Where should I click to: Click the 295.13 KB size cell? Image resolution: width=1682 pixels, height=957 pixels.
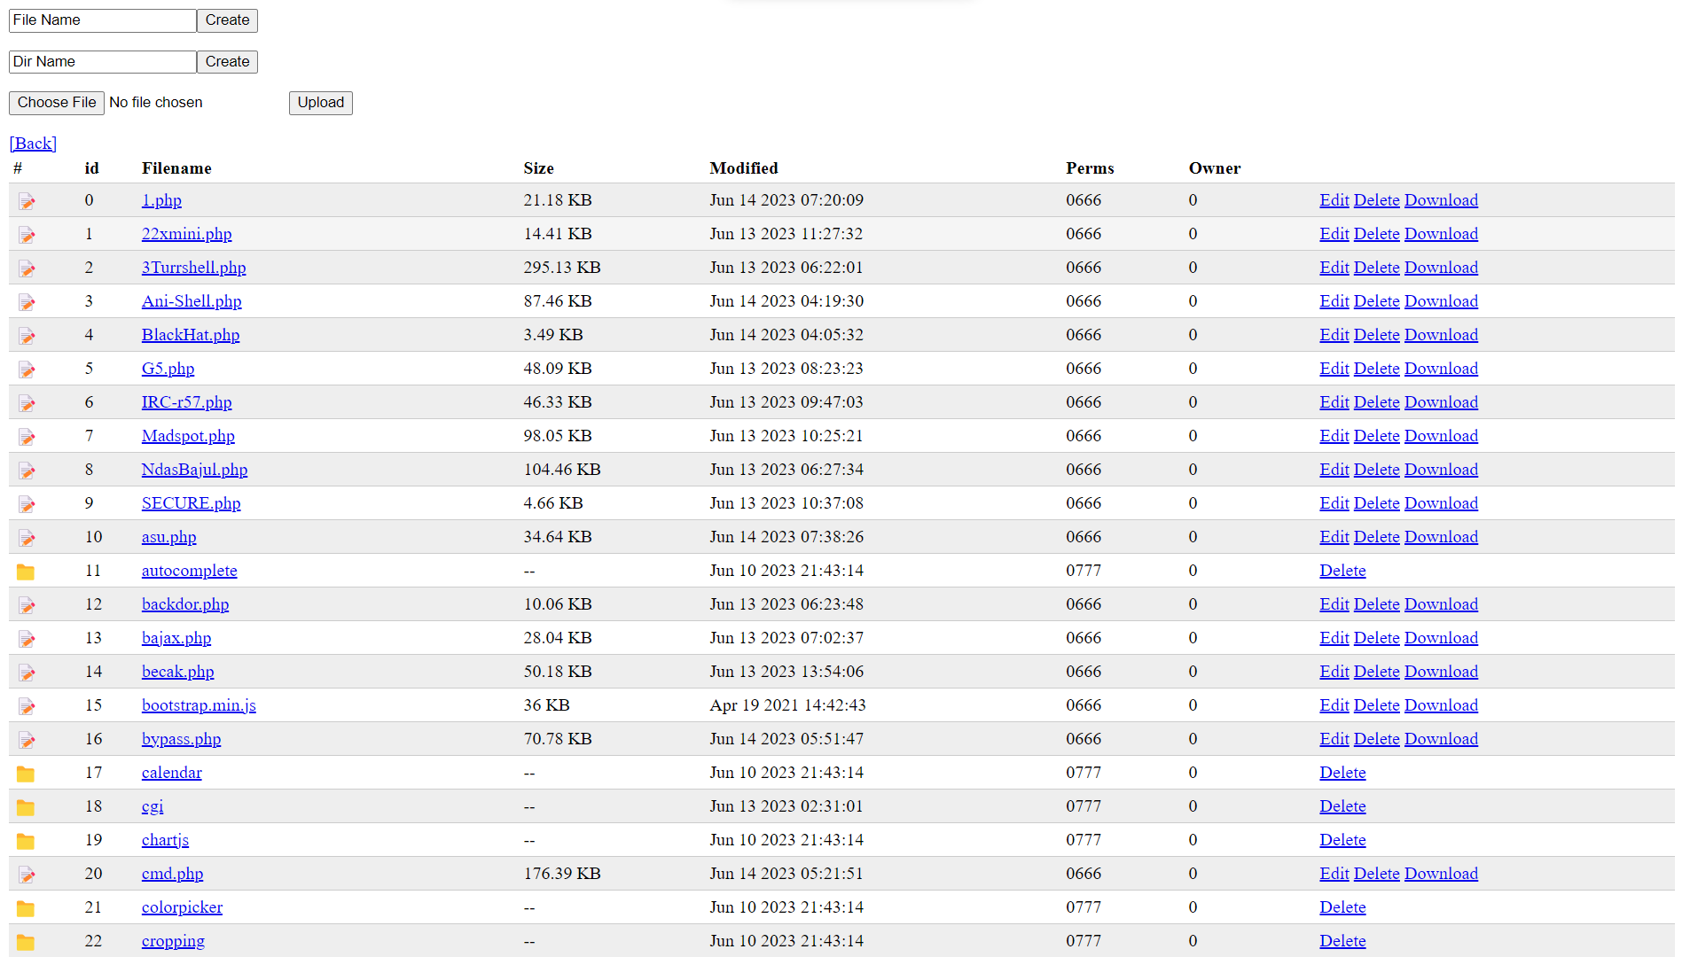562,268
